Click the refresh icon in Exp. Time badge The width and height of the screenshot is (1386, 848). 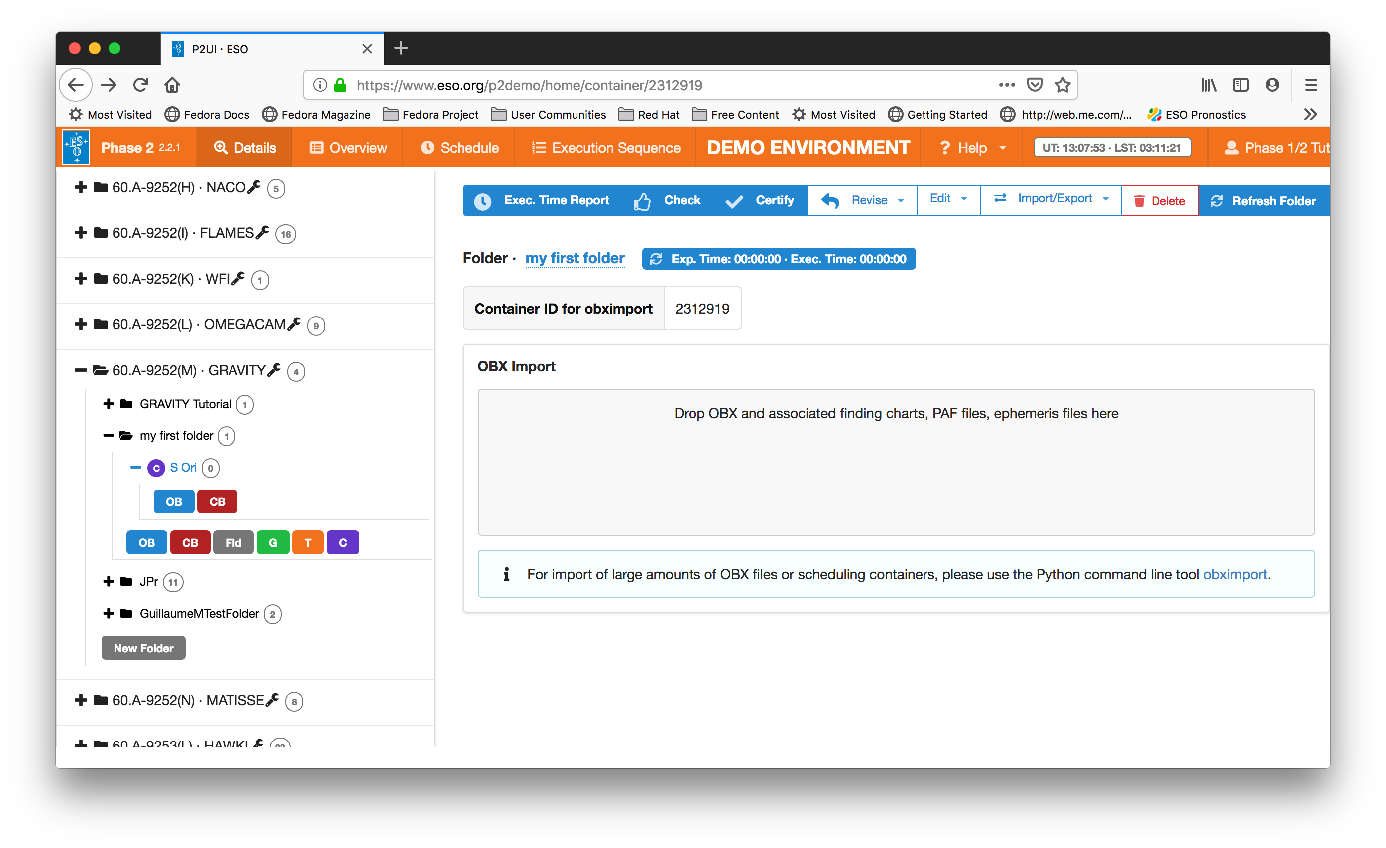click(x=656, y=259)
